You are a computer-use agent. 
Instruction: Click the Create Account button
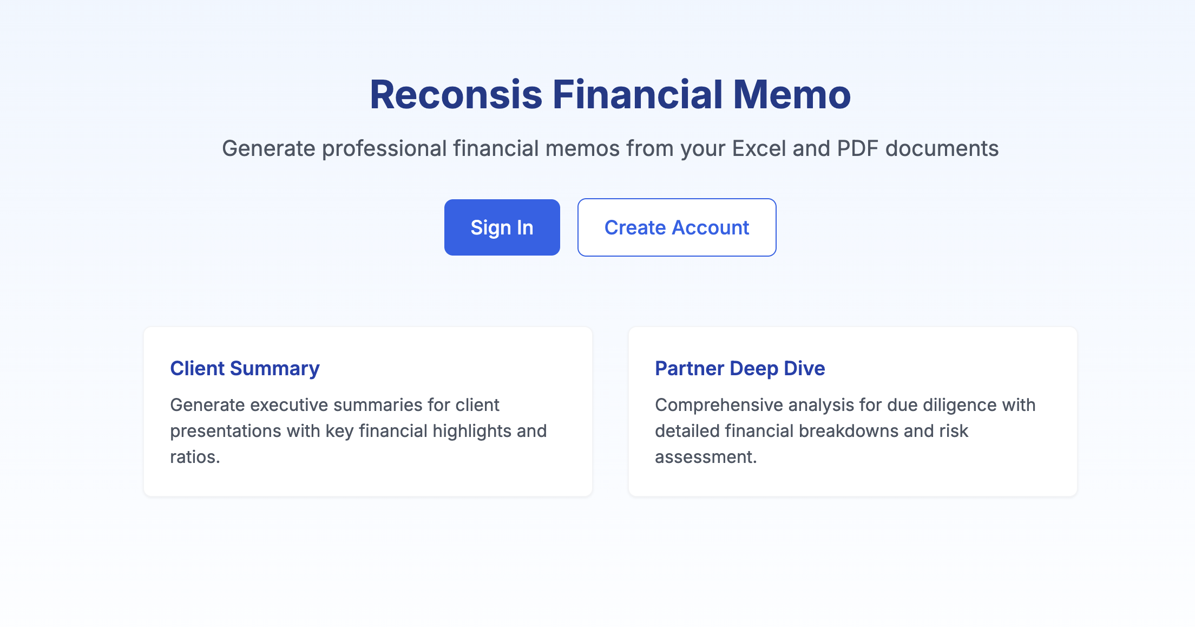pyautogui.click(x=676, y=227)
